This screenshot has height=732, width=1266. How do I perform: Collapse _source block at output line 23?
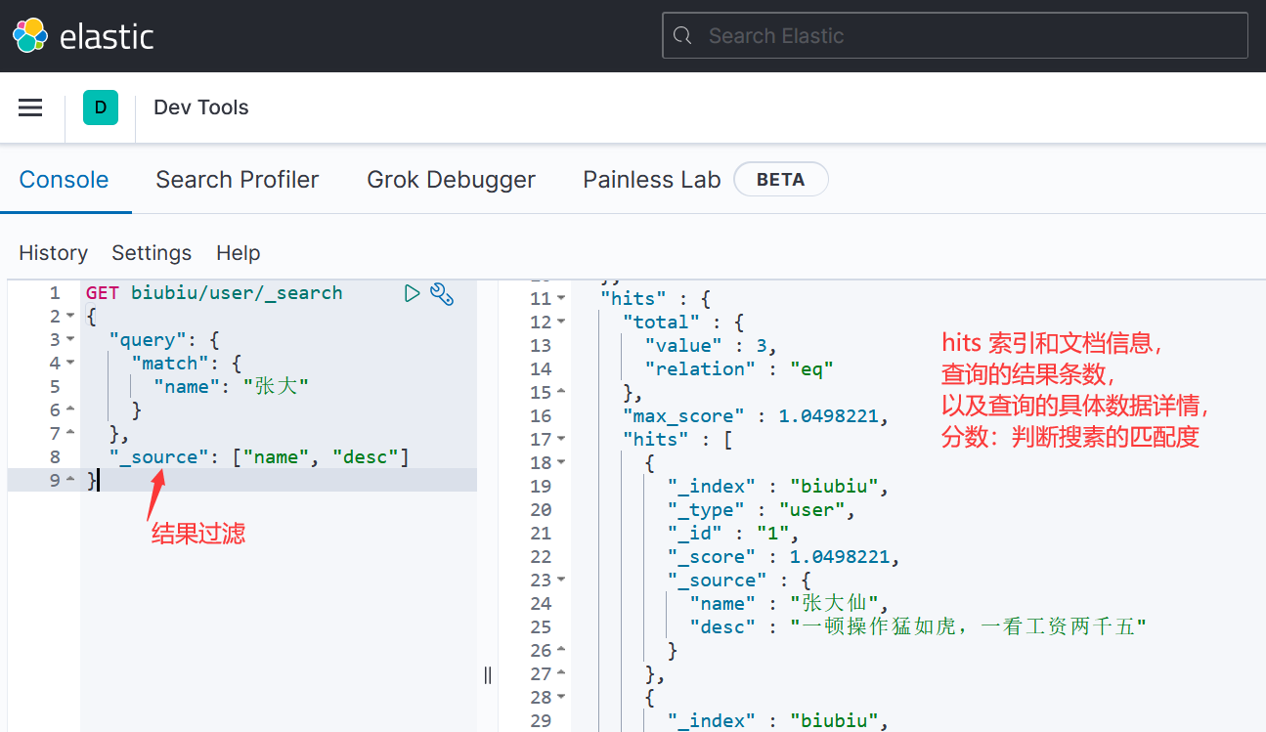coord(561,581)
